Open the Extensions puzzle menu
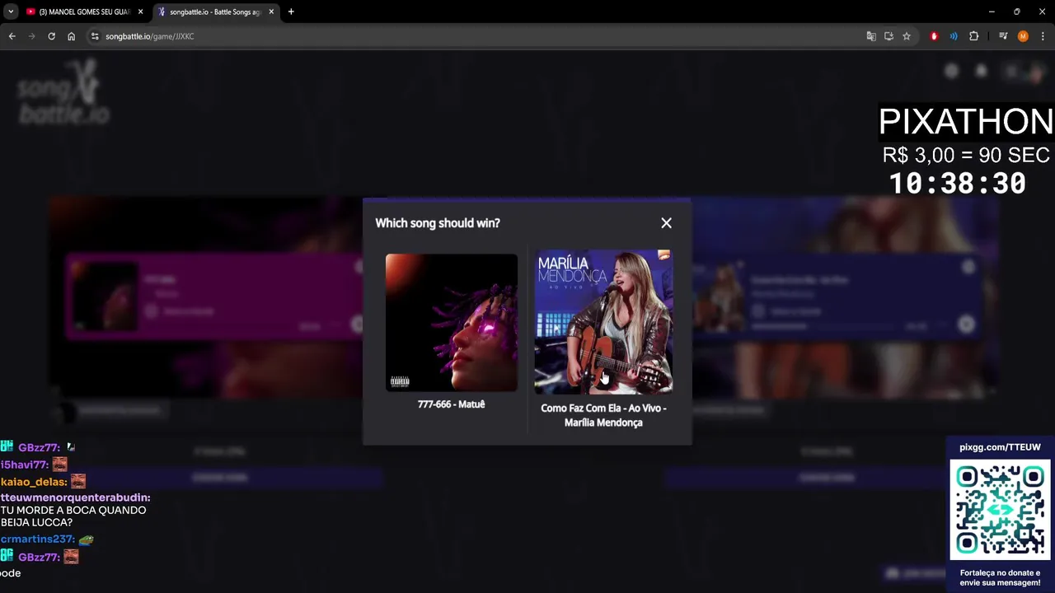 (x=974, y=36)
